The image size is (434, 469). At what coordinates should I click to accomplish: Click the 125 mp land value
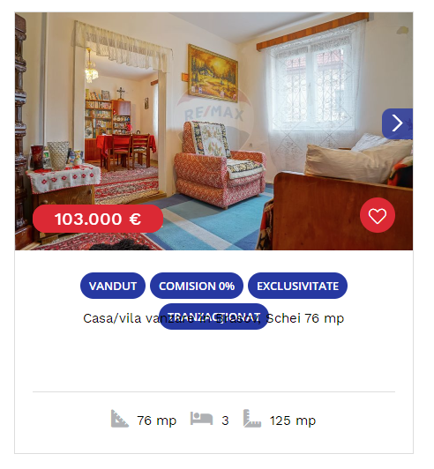coord(293,421)
